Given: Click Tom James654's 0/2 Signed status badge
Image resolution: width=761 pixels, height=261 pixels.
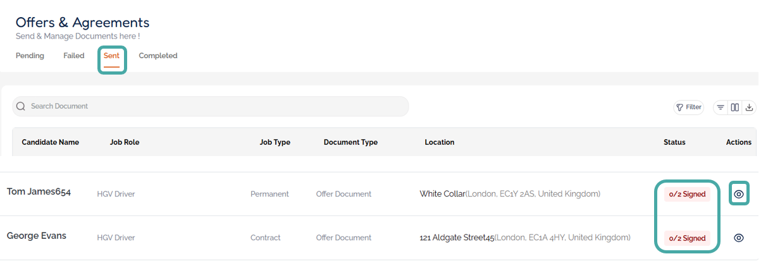Looking at the screenshot, I should point(687,195).
